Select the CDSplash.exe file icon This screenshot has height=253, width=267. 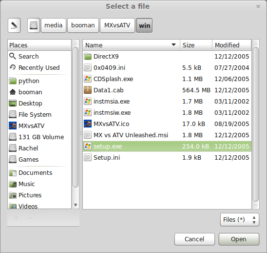[x=88, y=79]
